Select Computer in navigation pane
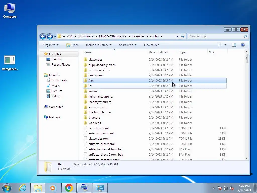This screenshot has width=257, height=193. [x=56, y=107]
